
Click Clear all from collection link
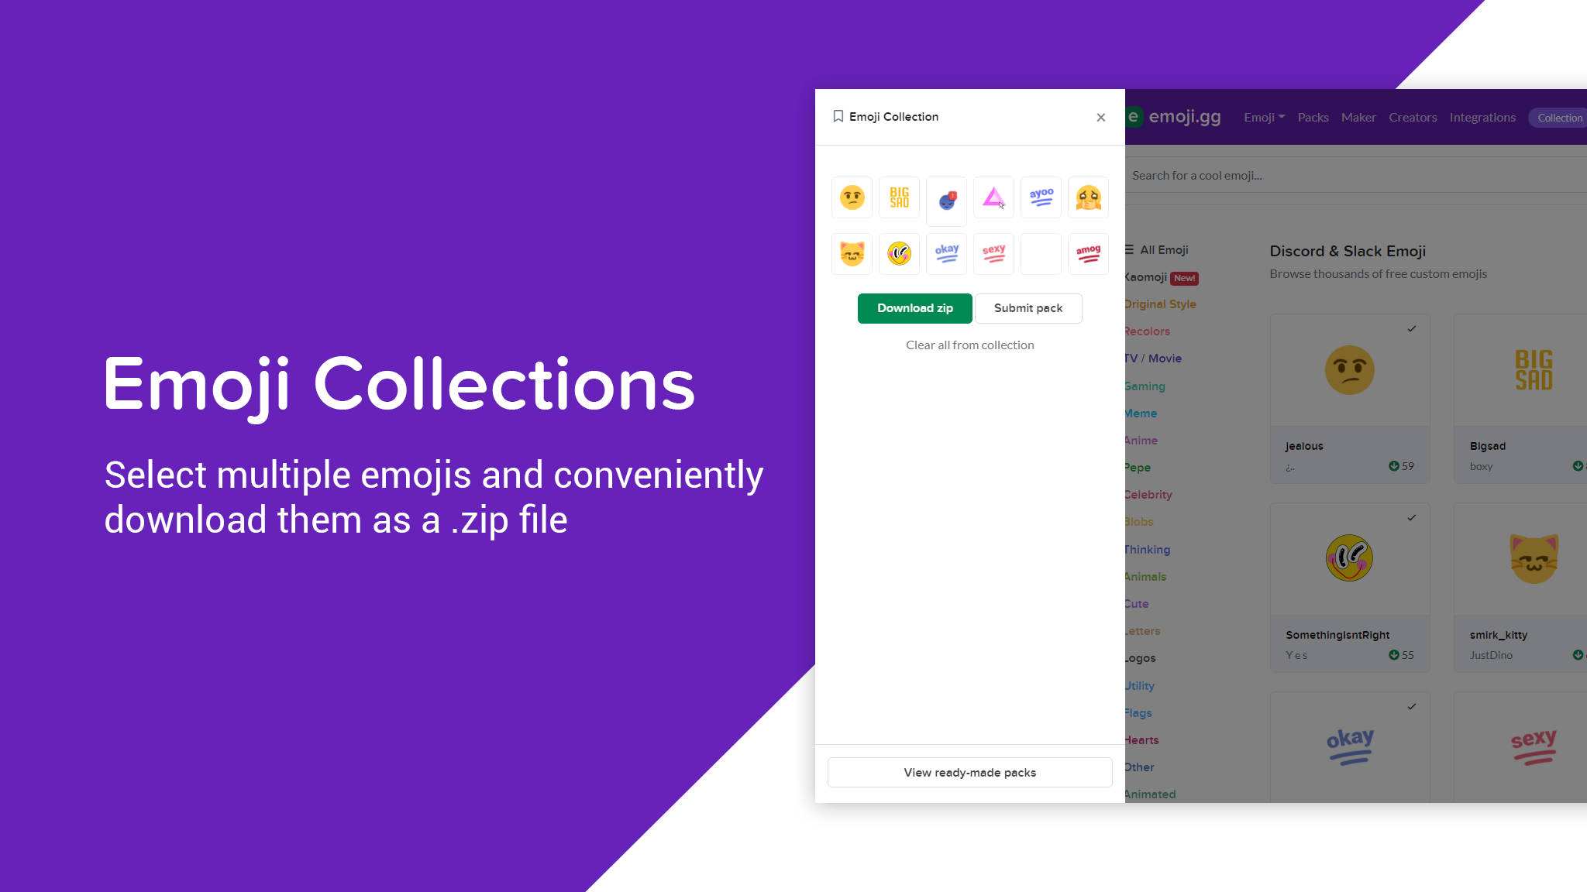click(969, 344)
